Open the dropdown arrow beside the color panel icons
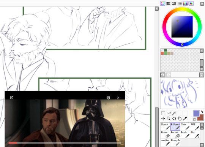This screenshot has height=147, width=205. pyautogui.click(x=202, y=4)
